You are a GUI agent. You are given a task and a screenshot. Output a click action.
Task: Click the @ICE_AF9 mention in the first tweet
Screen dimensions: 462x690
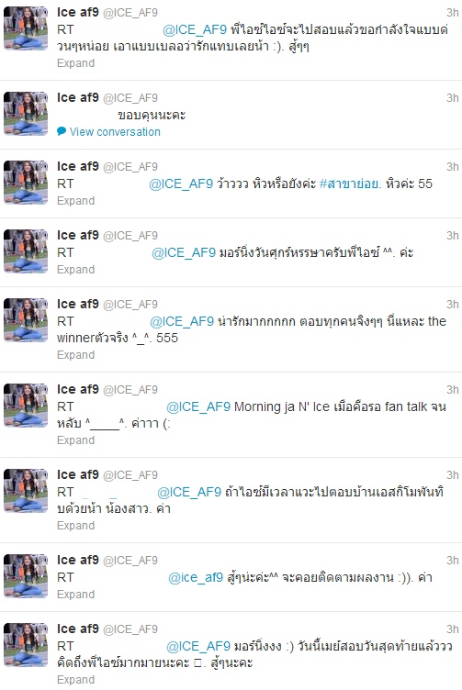[195, 30]
